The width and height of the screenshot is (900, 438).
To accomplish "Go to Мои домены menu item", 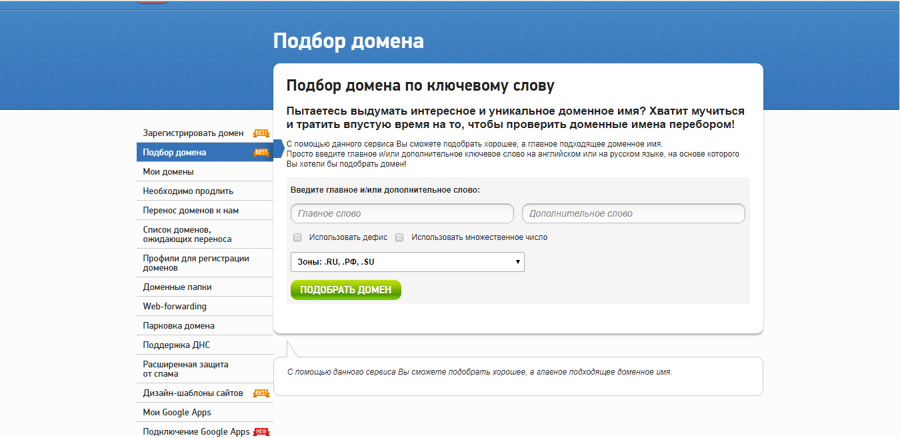I will coord(169,172).
